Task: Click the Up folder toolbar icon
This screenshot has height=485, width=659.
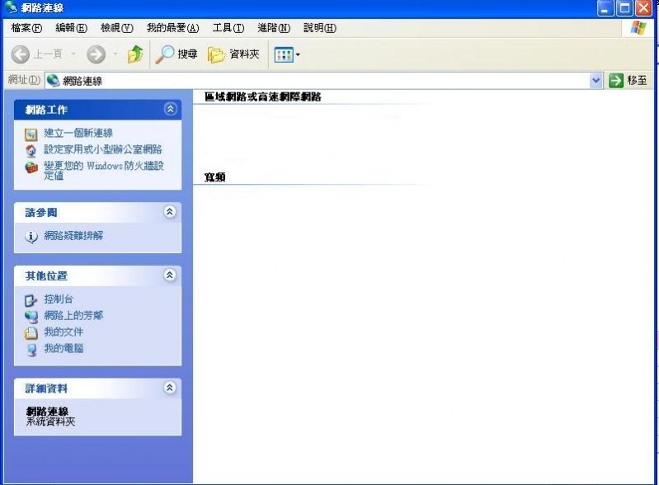Action: (x=135, y=54)
